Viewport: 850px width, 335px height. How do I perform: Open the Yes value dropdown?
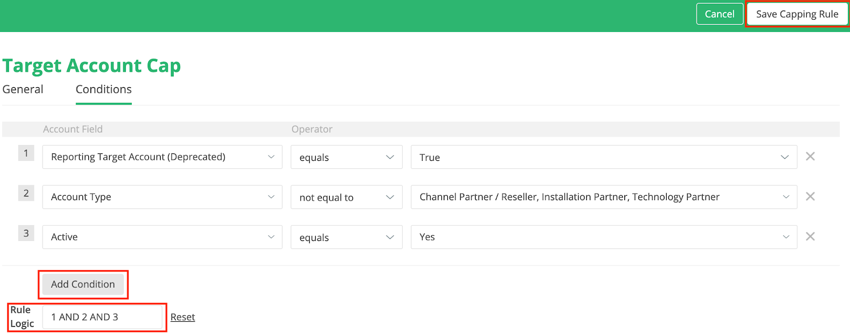click(603, 237)
